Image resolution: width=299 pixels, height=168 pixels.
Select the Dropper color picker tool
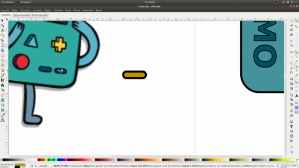click(x=2, y=115)
